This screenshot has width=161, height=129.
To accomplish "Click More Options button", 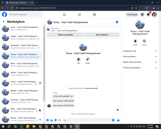I will (x=102, y=35).
